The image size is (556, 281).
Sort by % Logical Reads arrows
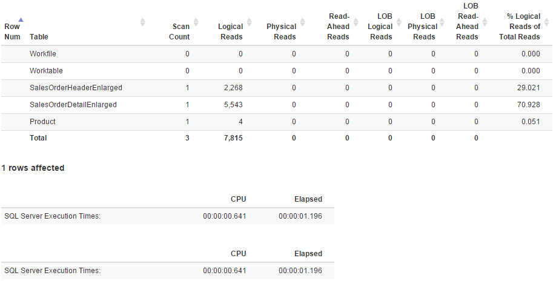tap(546, 22)
